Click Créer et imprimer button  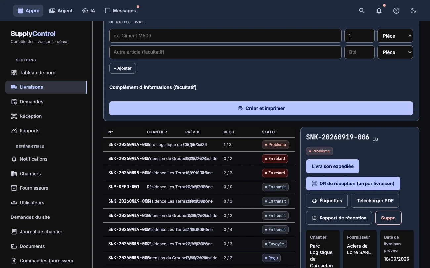pos(261,108)
